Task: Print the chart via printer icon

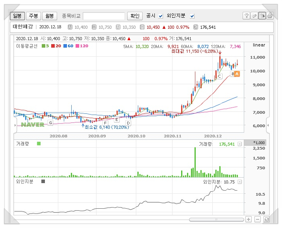Action: point(270,16)
